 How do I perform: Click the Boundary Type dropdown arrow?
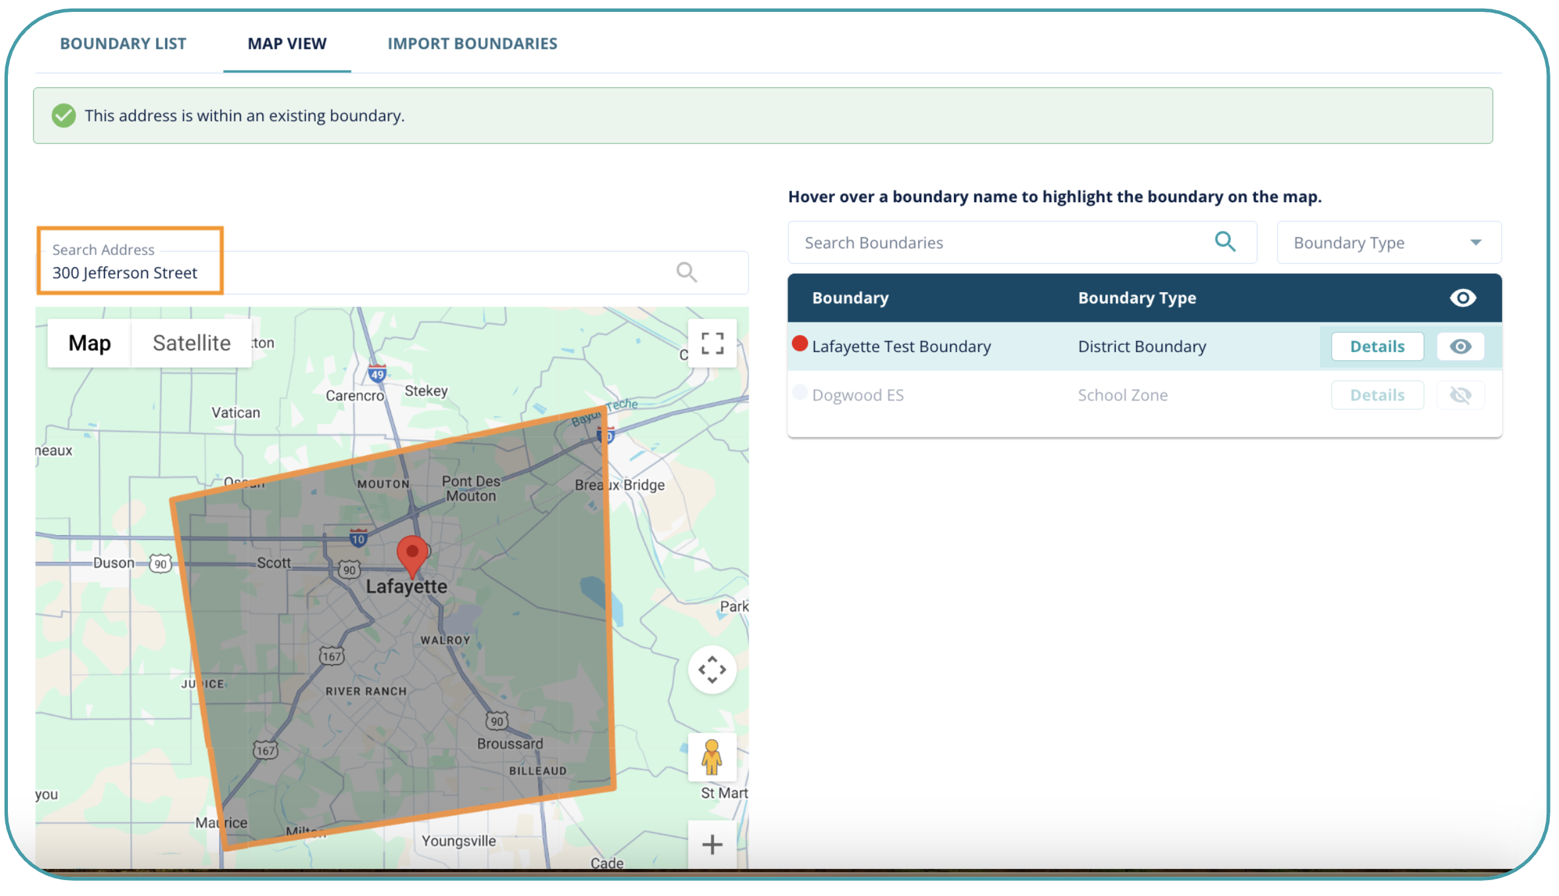[x=1476, y=243]
